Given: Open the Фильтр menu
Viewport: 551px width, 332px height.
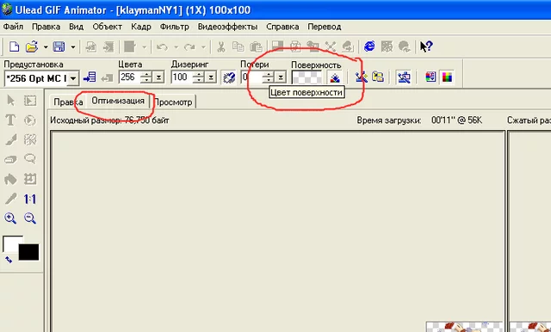Looking at the screenshot, I should (x=174, y=27).
